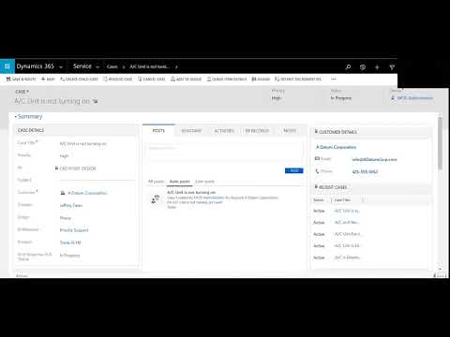Click the auto post avatar icon
The height and width of the screenshot is (337, 450).
click(156, 199)
